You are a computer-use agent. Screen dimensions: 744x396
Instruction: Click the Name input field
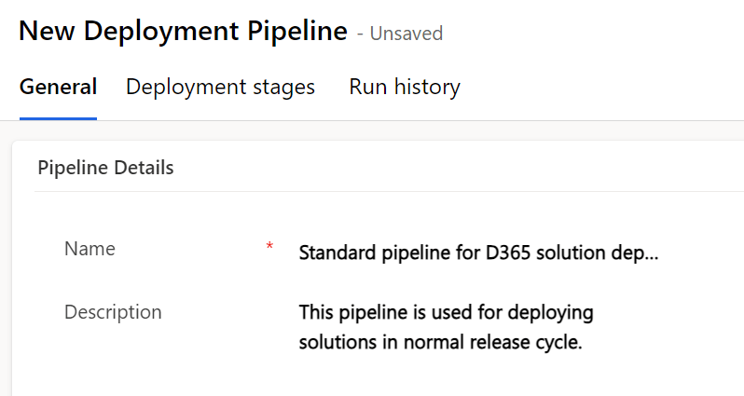(478, 253)
